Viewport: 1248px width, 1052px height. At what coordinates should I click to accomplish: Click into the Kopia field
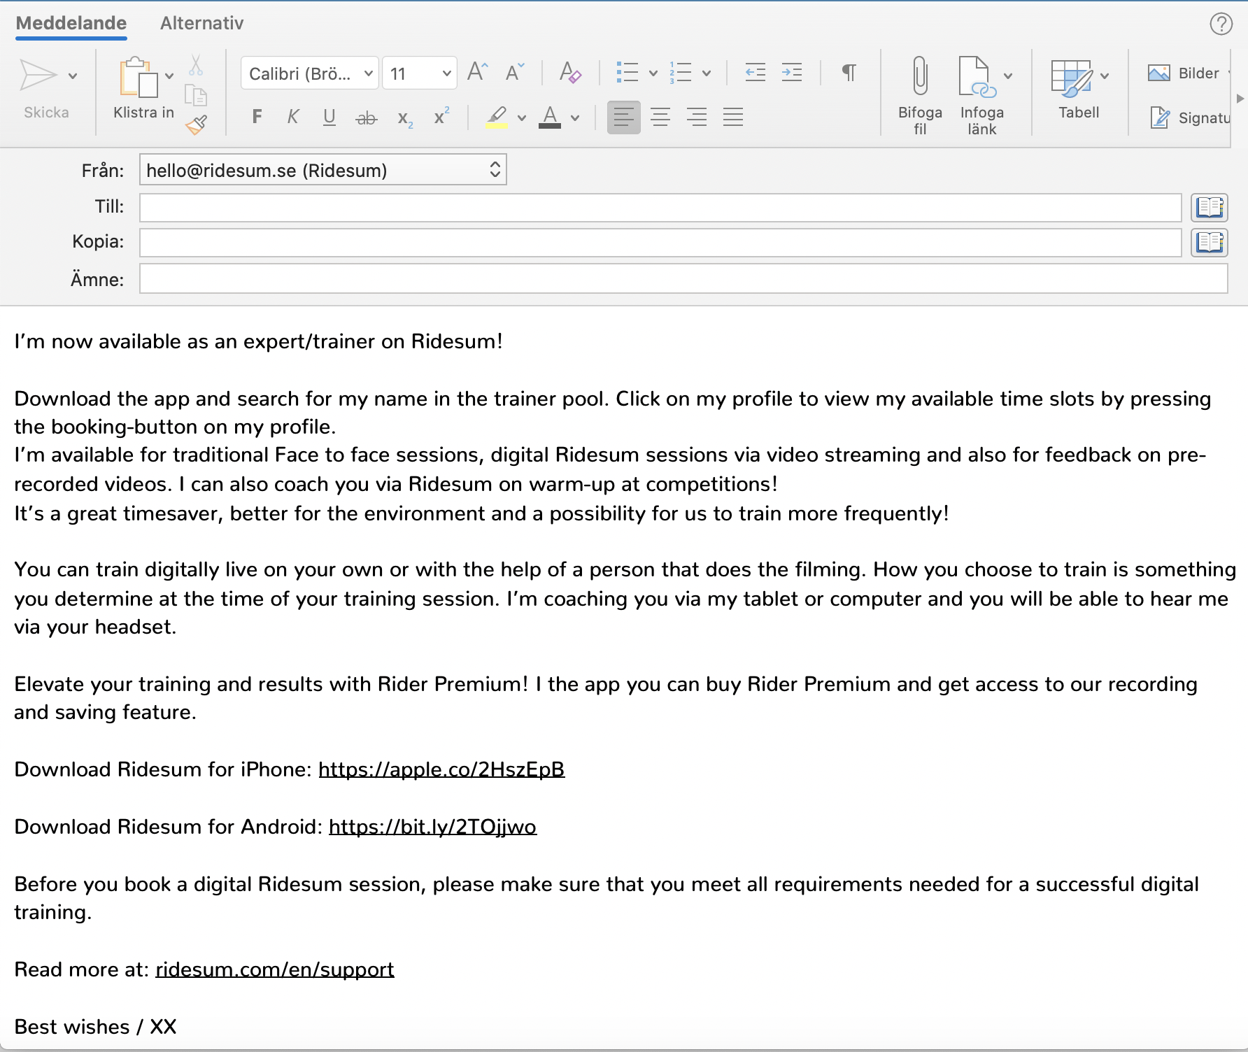tap(660, 243)
